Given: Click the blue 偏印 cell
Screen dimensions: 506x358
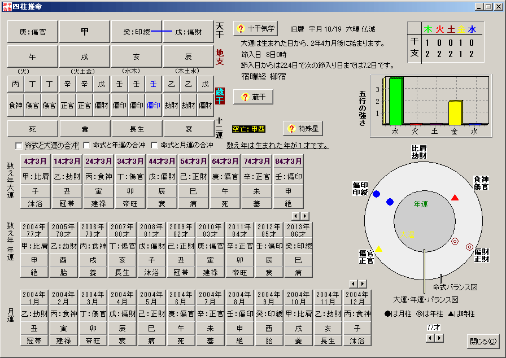Looking at the screenshot, I should (x=153, y=105).
